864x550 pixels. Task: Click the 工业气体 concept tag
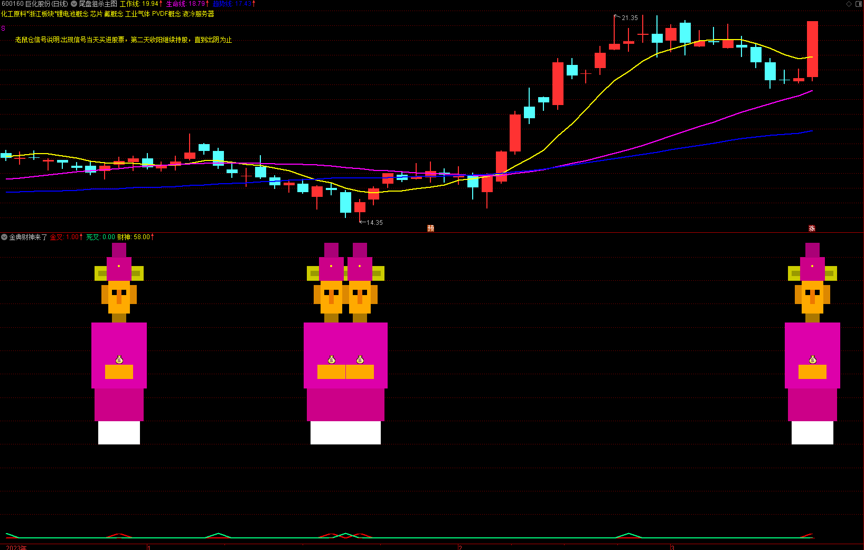137,14
